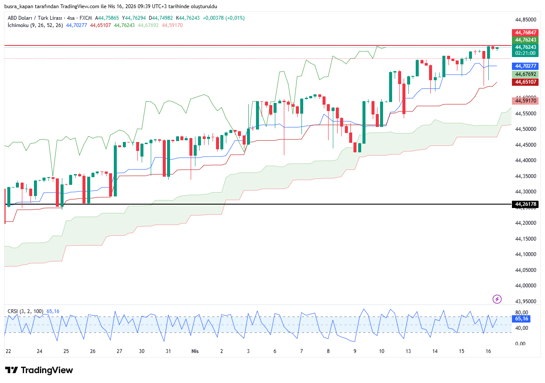Select the red horizontal resistance line
Screen dimensions: 545x383
(258, 45)
